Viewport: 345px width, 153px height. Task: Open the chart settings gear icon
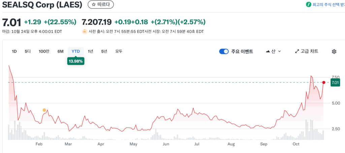click(x=334, y=51)
